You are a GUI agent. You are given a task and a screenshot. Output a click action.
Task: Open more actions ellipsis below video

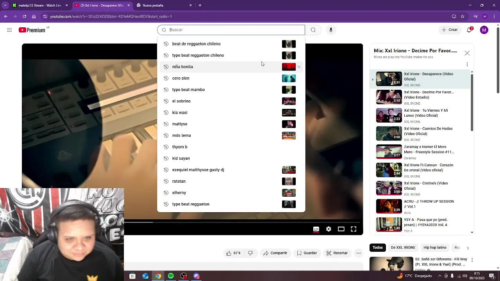(358, 253)
